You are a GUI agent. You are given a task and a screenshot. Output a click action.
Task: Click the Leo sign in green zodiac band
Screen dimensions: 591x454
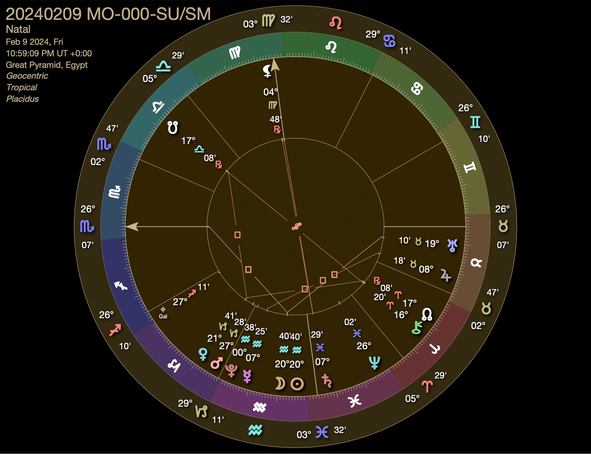(331, 47)
